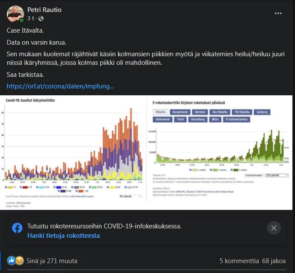The width and height of the screenshot is (295, 273).
Task: View the '68 jakoa' shares list
Action: 274,261
